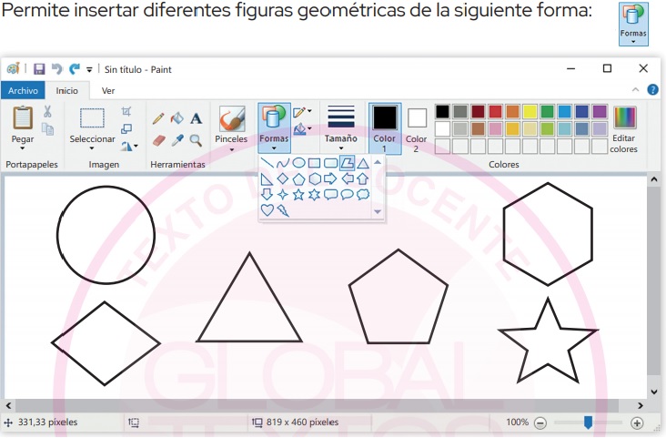
Task: Select the Eraser tool
Action: point(158,140)
